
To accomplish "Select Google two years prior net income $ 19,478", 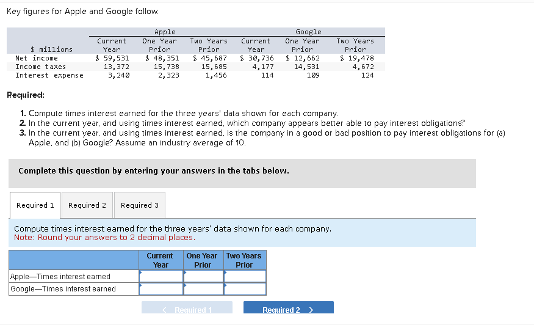I will tap(357, 58).
